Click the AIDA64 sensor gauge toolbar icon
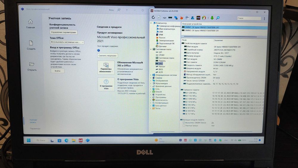 (204, 18)
